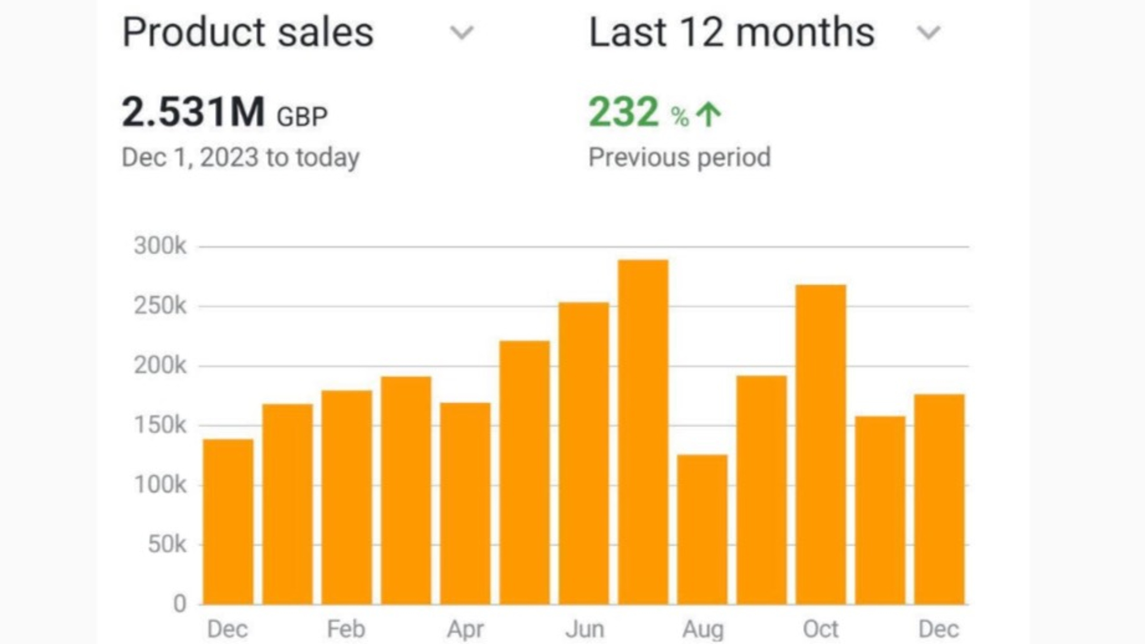The image size is (1145, 644).
Task: Select the tallest bar for July
Action: click(643, 432)
